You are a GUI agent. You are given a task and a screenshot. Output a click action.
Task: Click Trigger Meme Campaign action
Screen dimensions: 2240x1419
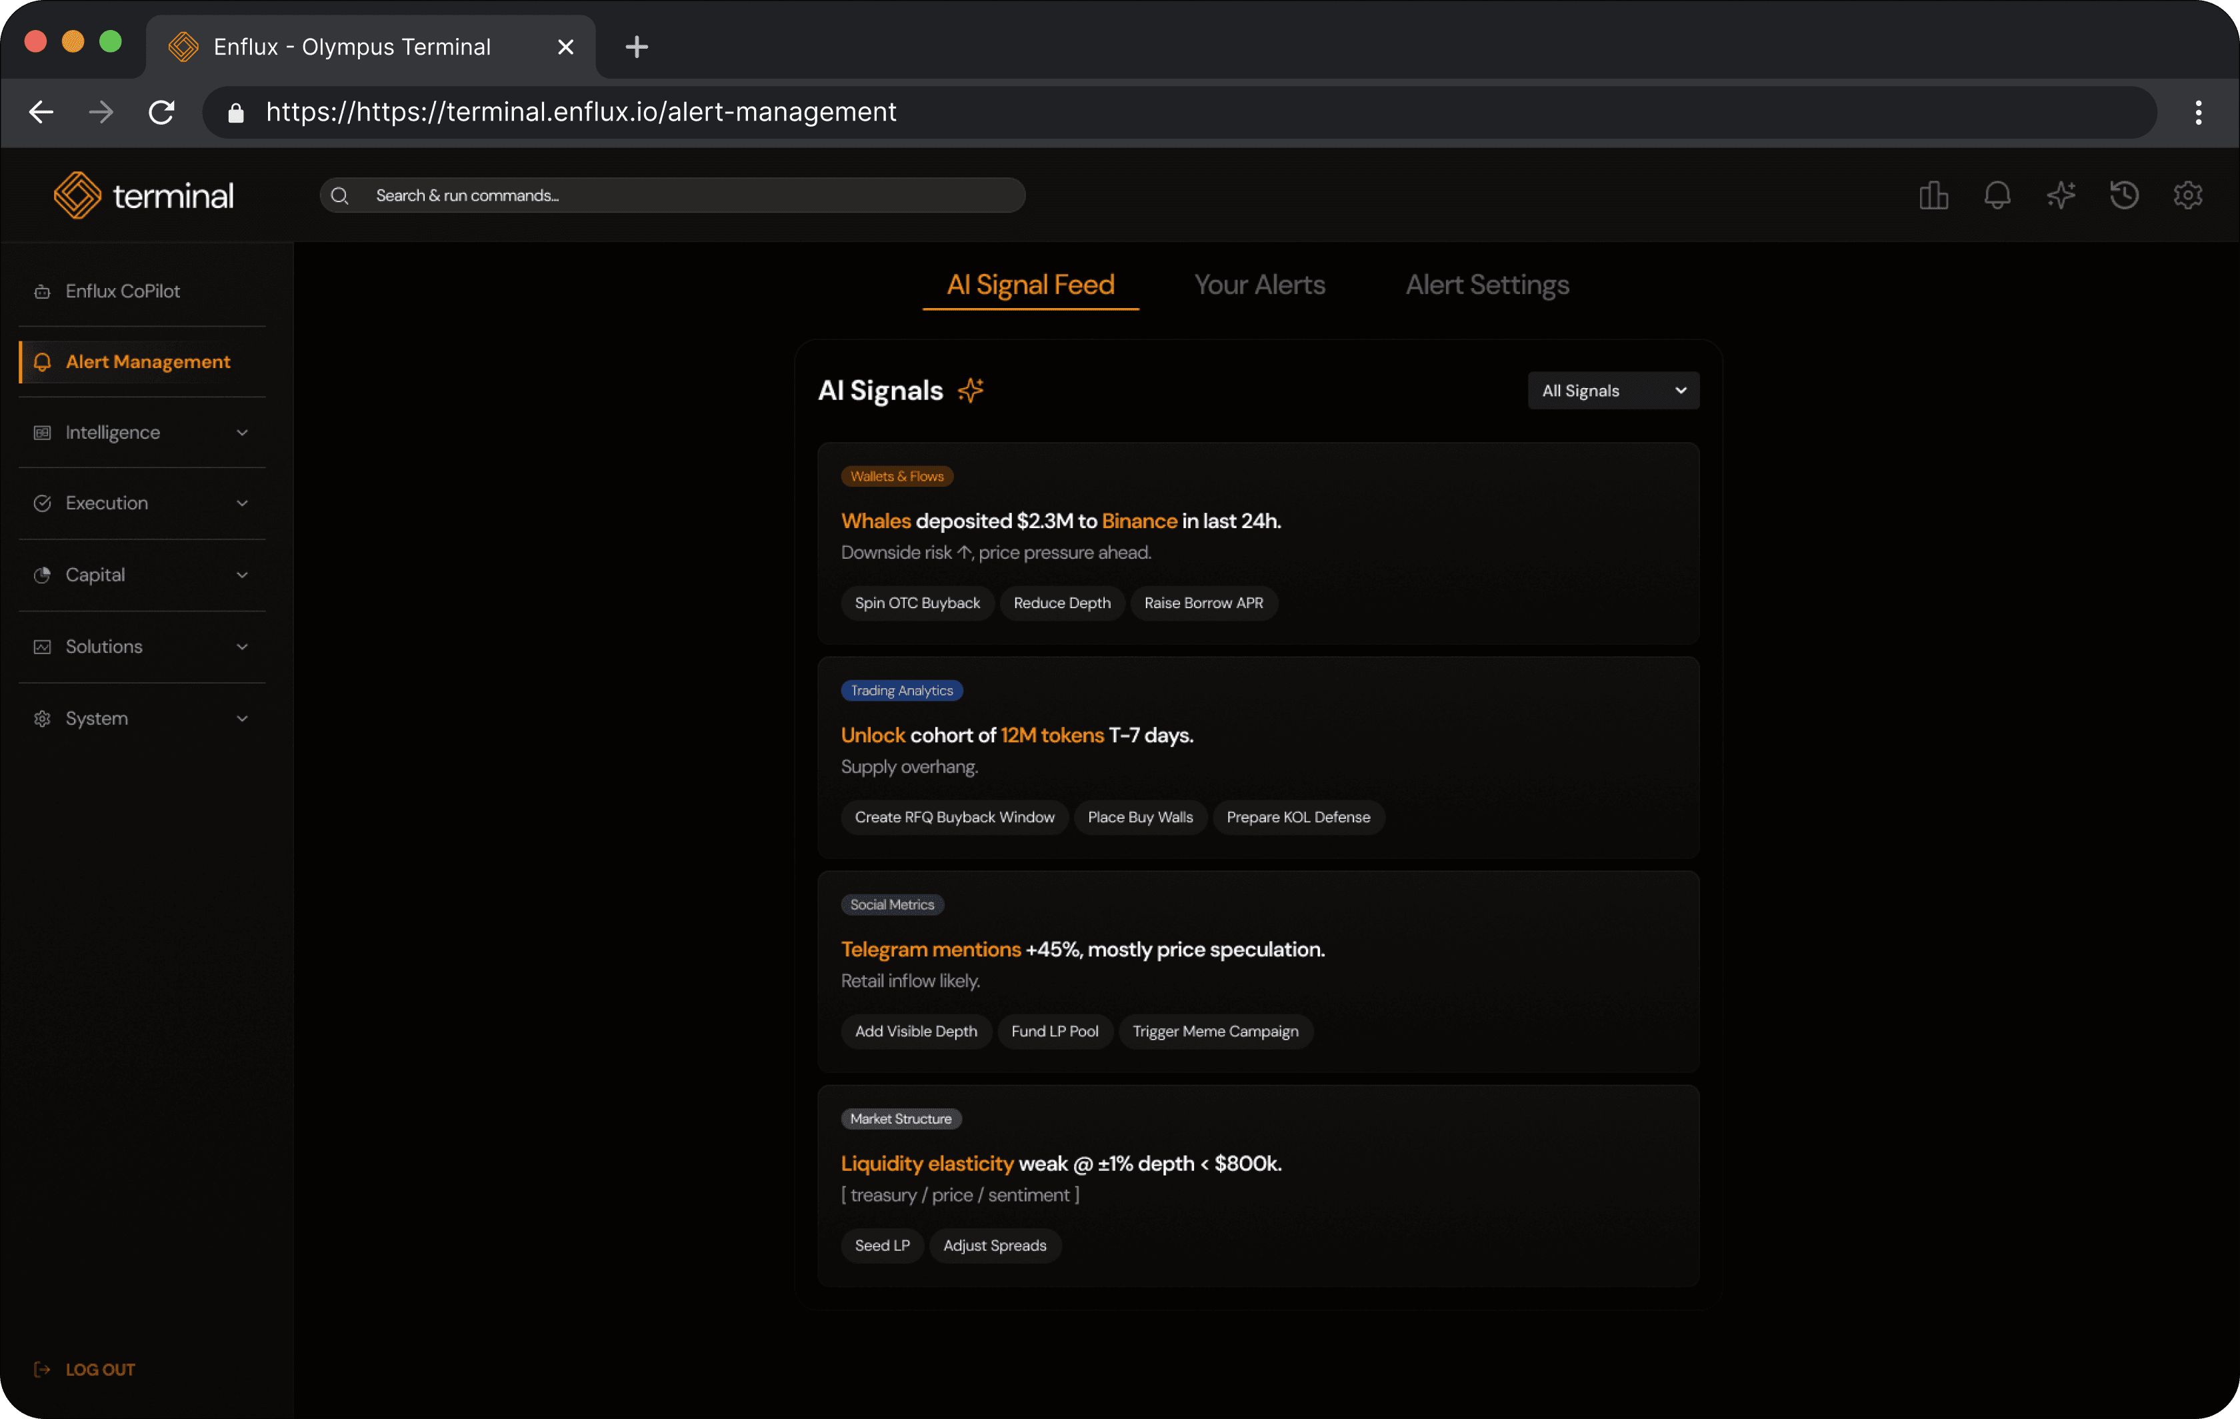1215,1031
